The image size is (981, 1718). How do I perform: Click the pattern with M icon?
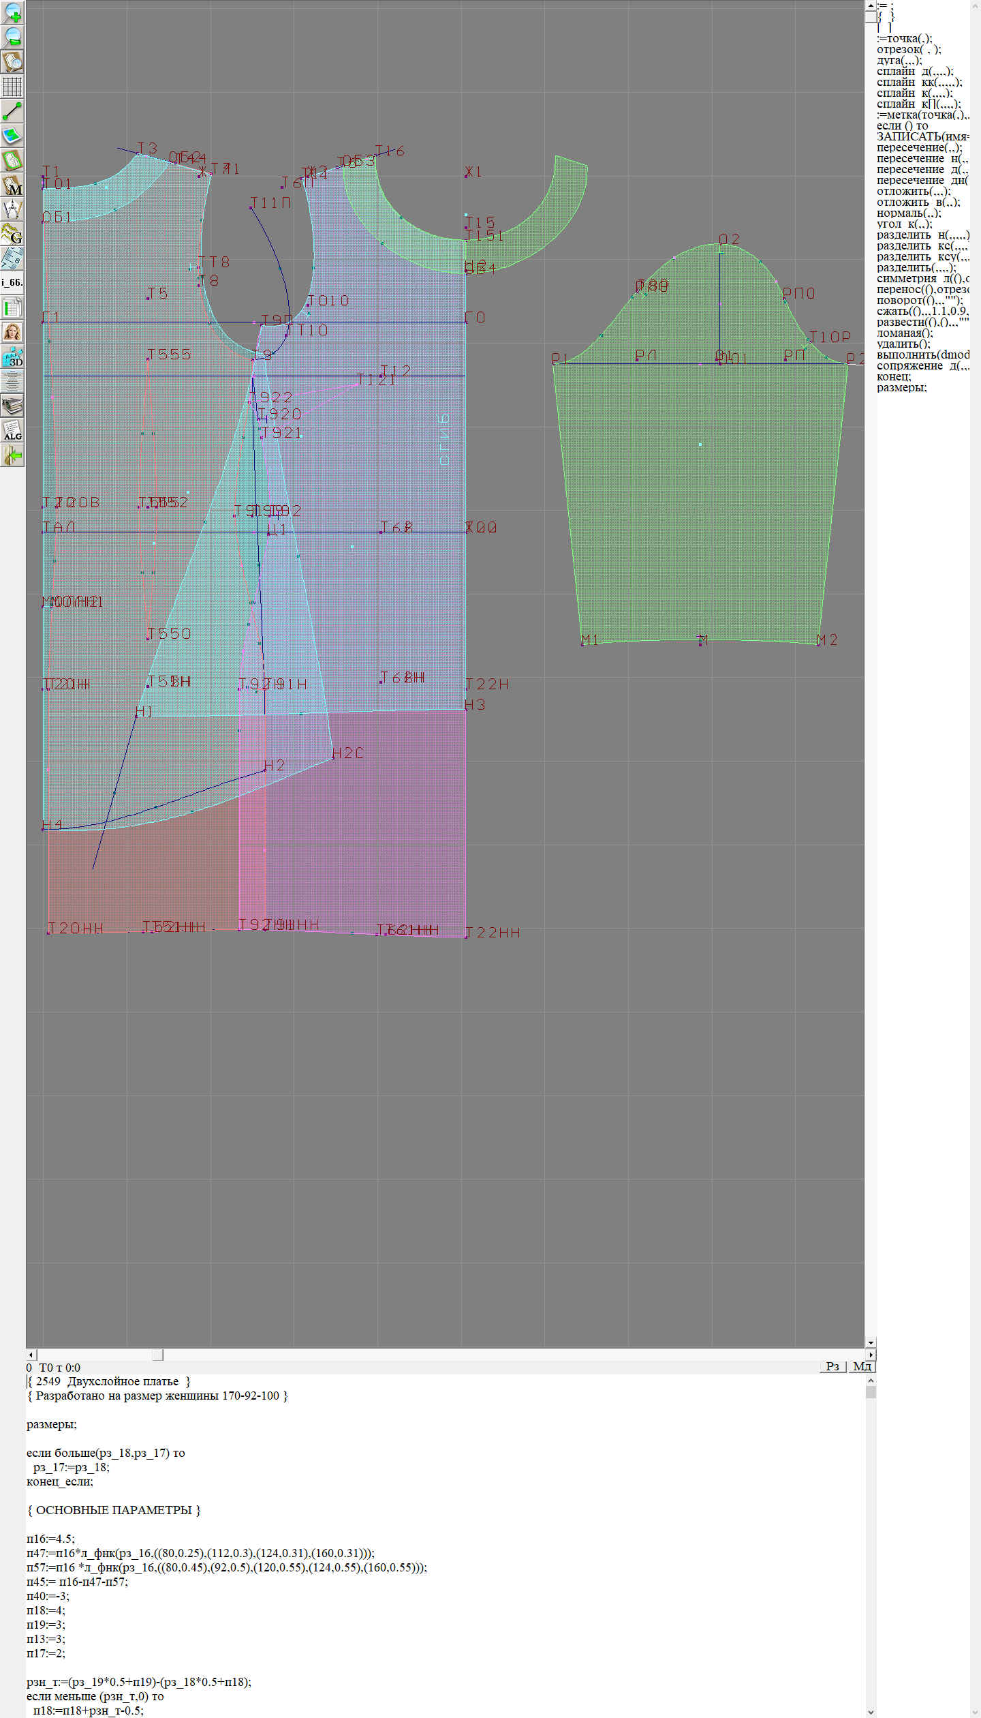12,185
